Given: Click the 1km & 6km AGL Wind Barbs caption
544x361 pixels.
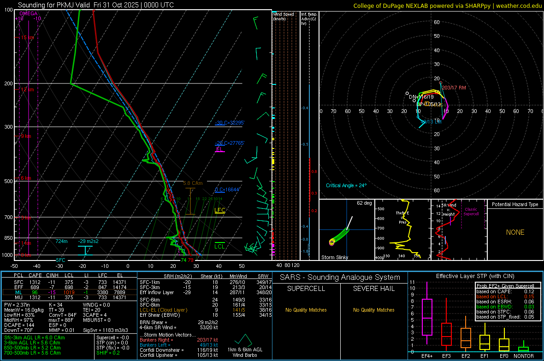Looking at the screenshot, I should coord(245,352).
